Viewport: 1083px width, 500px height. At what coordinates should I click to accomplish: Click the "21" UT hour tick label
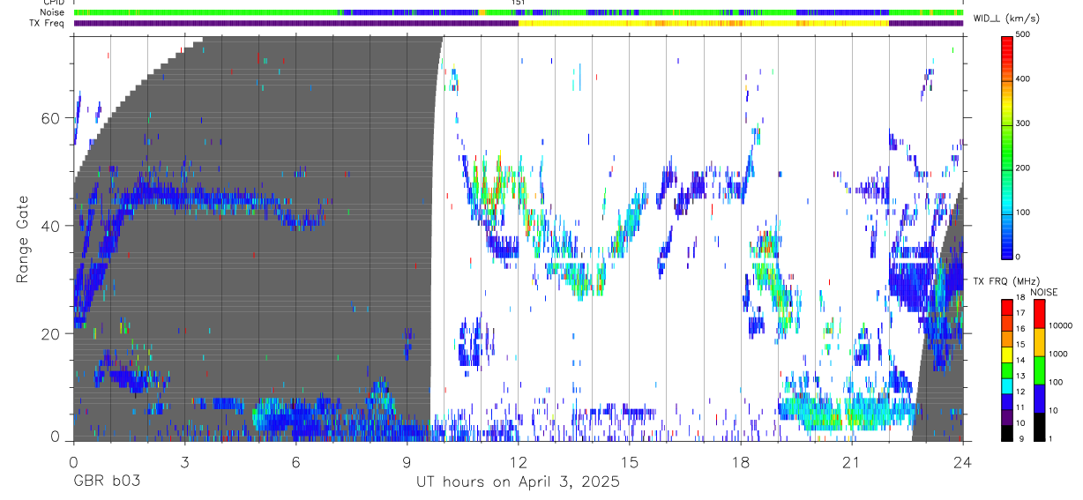852,461
